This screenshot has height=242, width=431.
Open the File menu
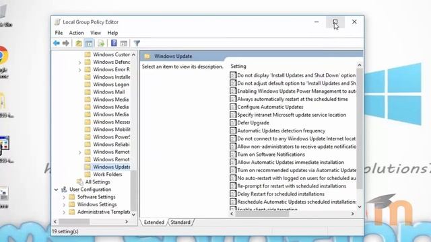pos(59,33)
